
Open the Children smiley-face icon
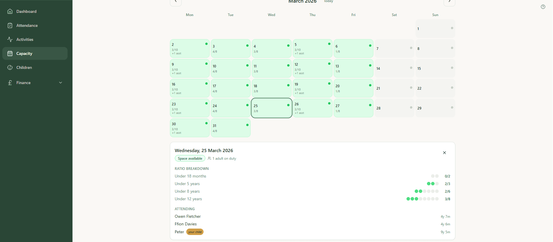[10, 67]
